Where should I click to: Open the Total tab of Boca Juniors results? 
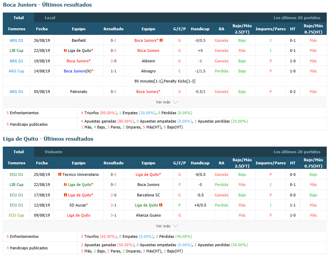(x=18, y=18)
